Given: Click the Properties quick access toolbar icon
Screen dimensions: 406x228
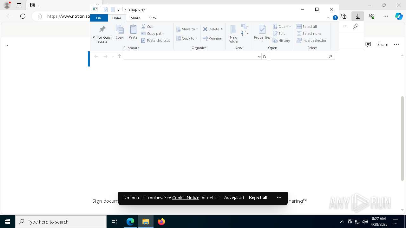Looking at the screenshot, I should click(x=106, y=9).
